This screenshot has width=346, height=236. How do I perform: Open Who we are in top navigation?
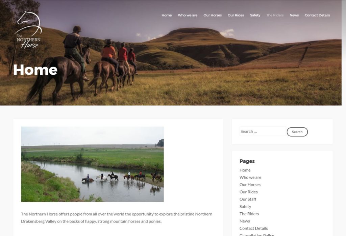tap(188, 15)
